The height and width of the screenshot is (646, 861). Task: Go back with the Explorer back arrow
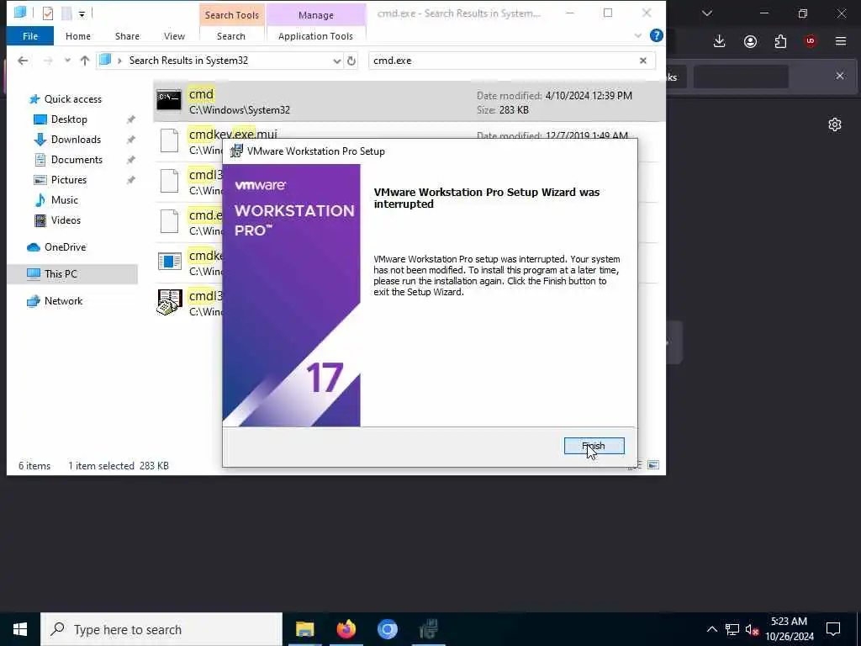tap(23, 61)
